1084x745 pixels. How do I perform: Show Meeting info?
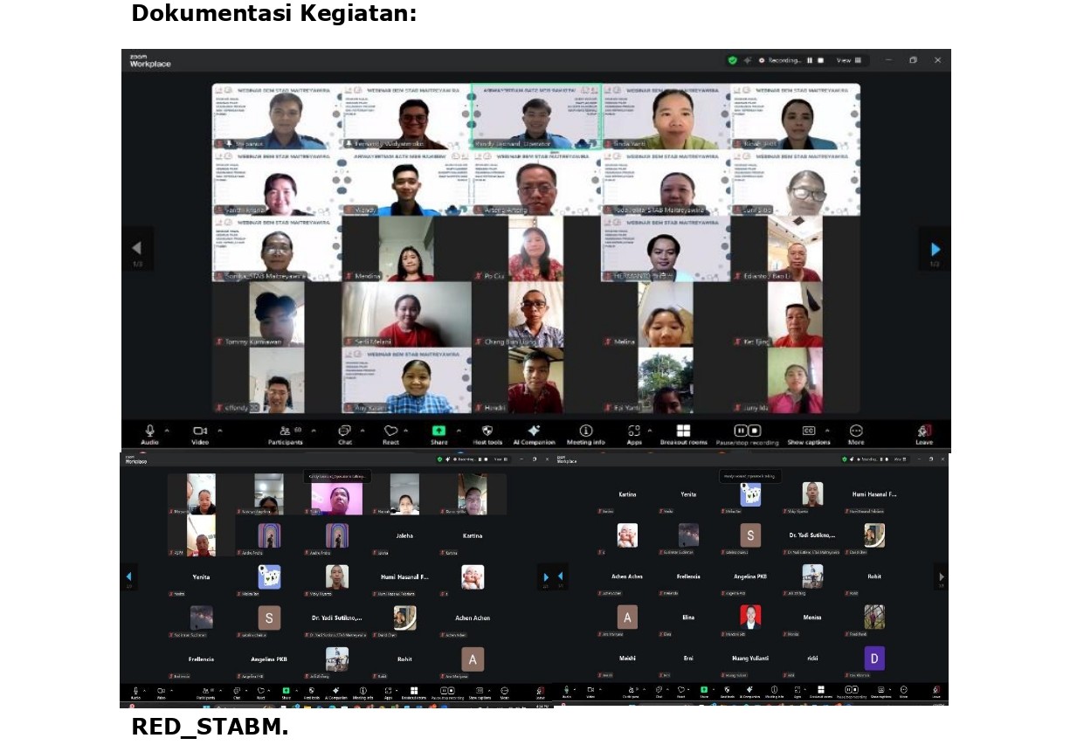(x=586, y=431)
